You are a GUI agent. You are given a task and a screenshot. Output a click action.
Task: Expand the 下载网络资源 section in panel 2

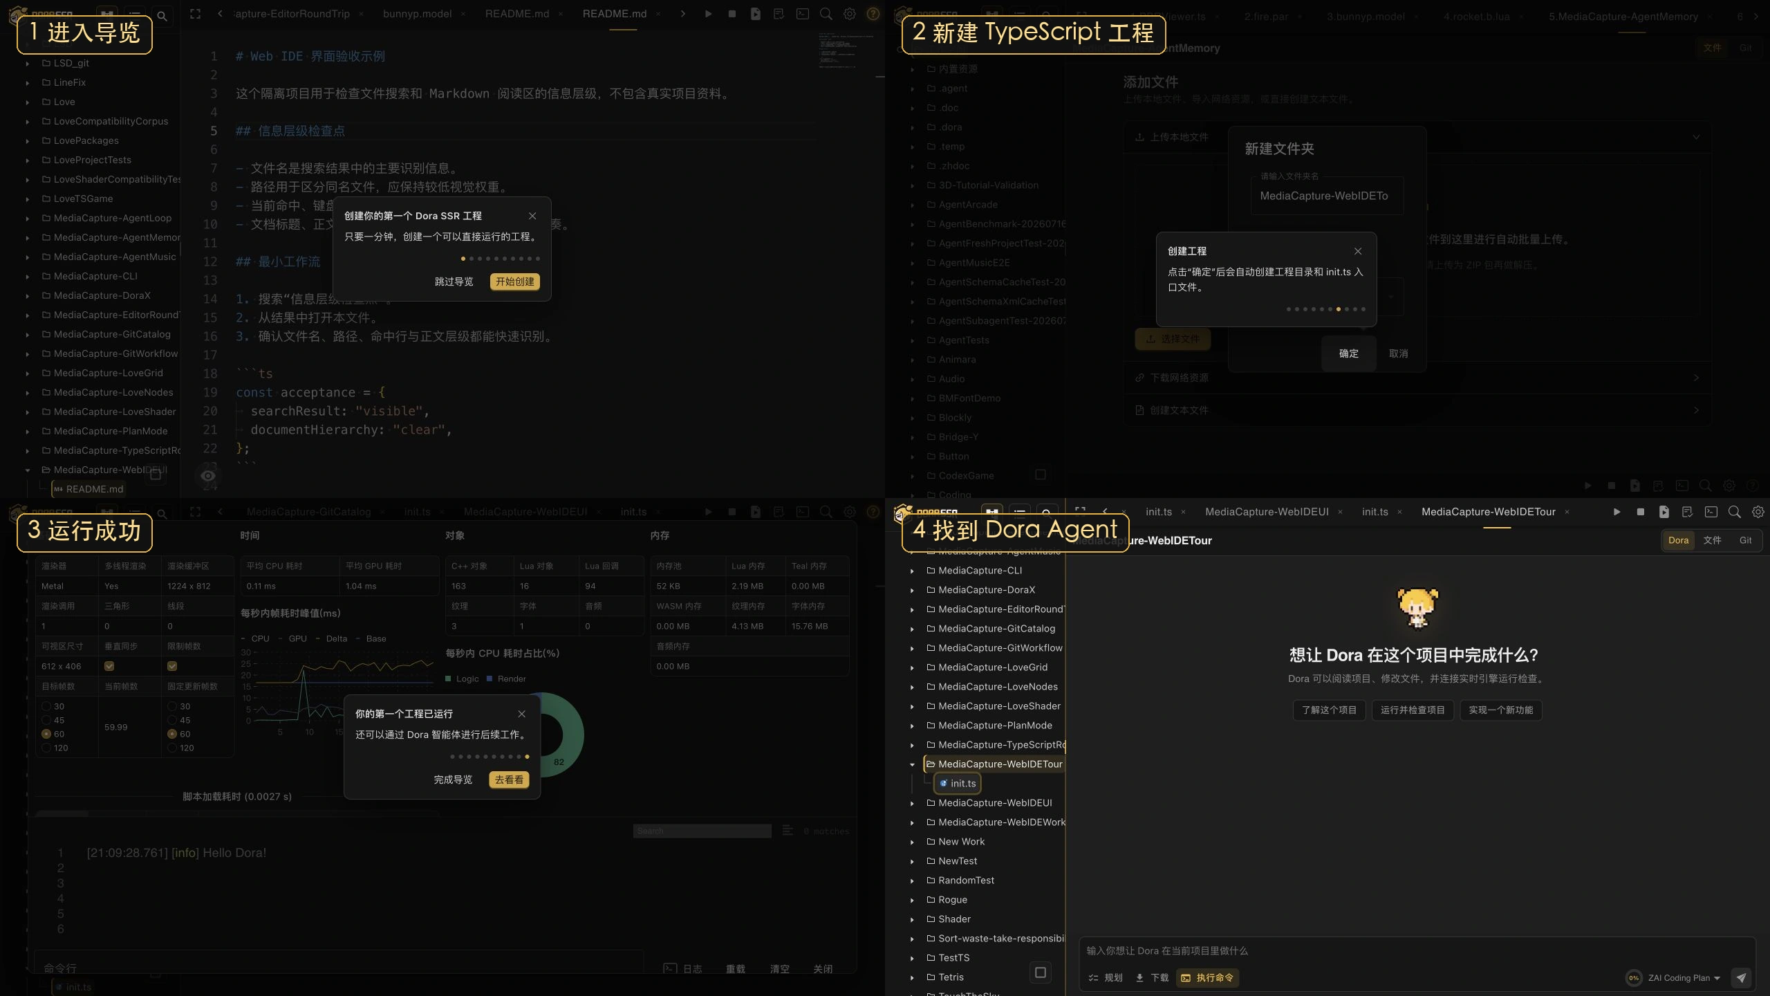click(1417, 378)
